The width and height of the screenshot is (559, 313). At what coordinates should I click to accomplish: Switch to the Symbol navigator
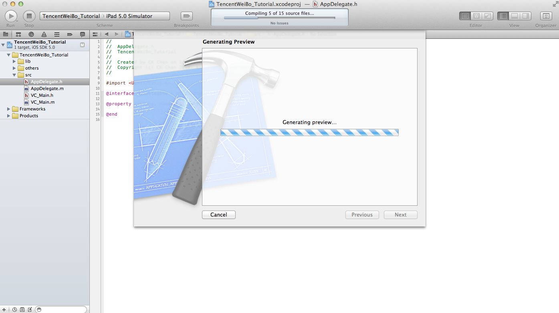pyautogui.click(x=18, y=34)
